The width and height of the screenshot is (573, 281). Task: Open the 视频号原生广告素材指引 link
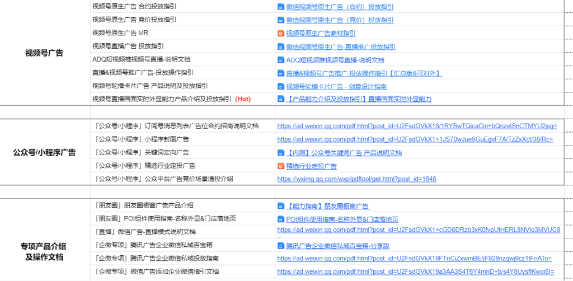(x=321, y=33)
